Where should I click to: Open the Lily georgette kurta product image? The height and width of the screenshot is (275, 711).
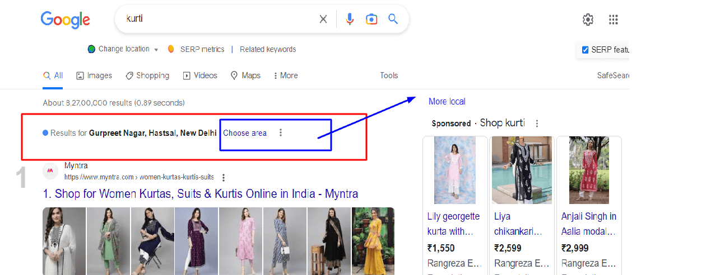454,170
